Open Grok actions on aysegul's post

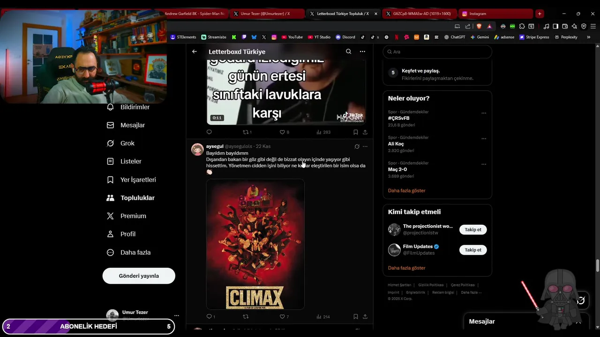(357, 147)
